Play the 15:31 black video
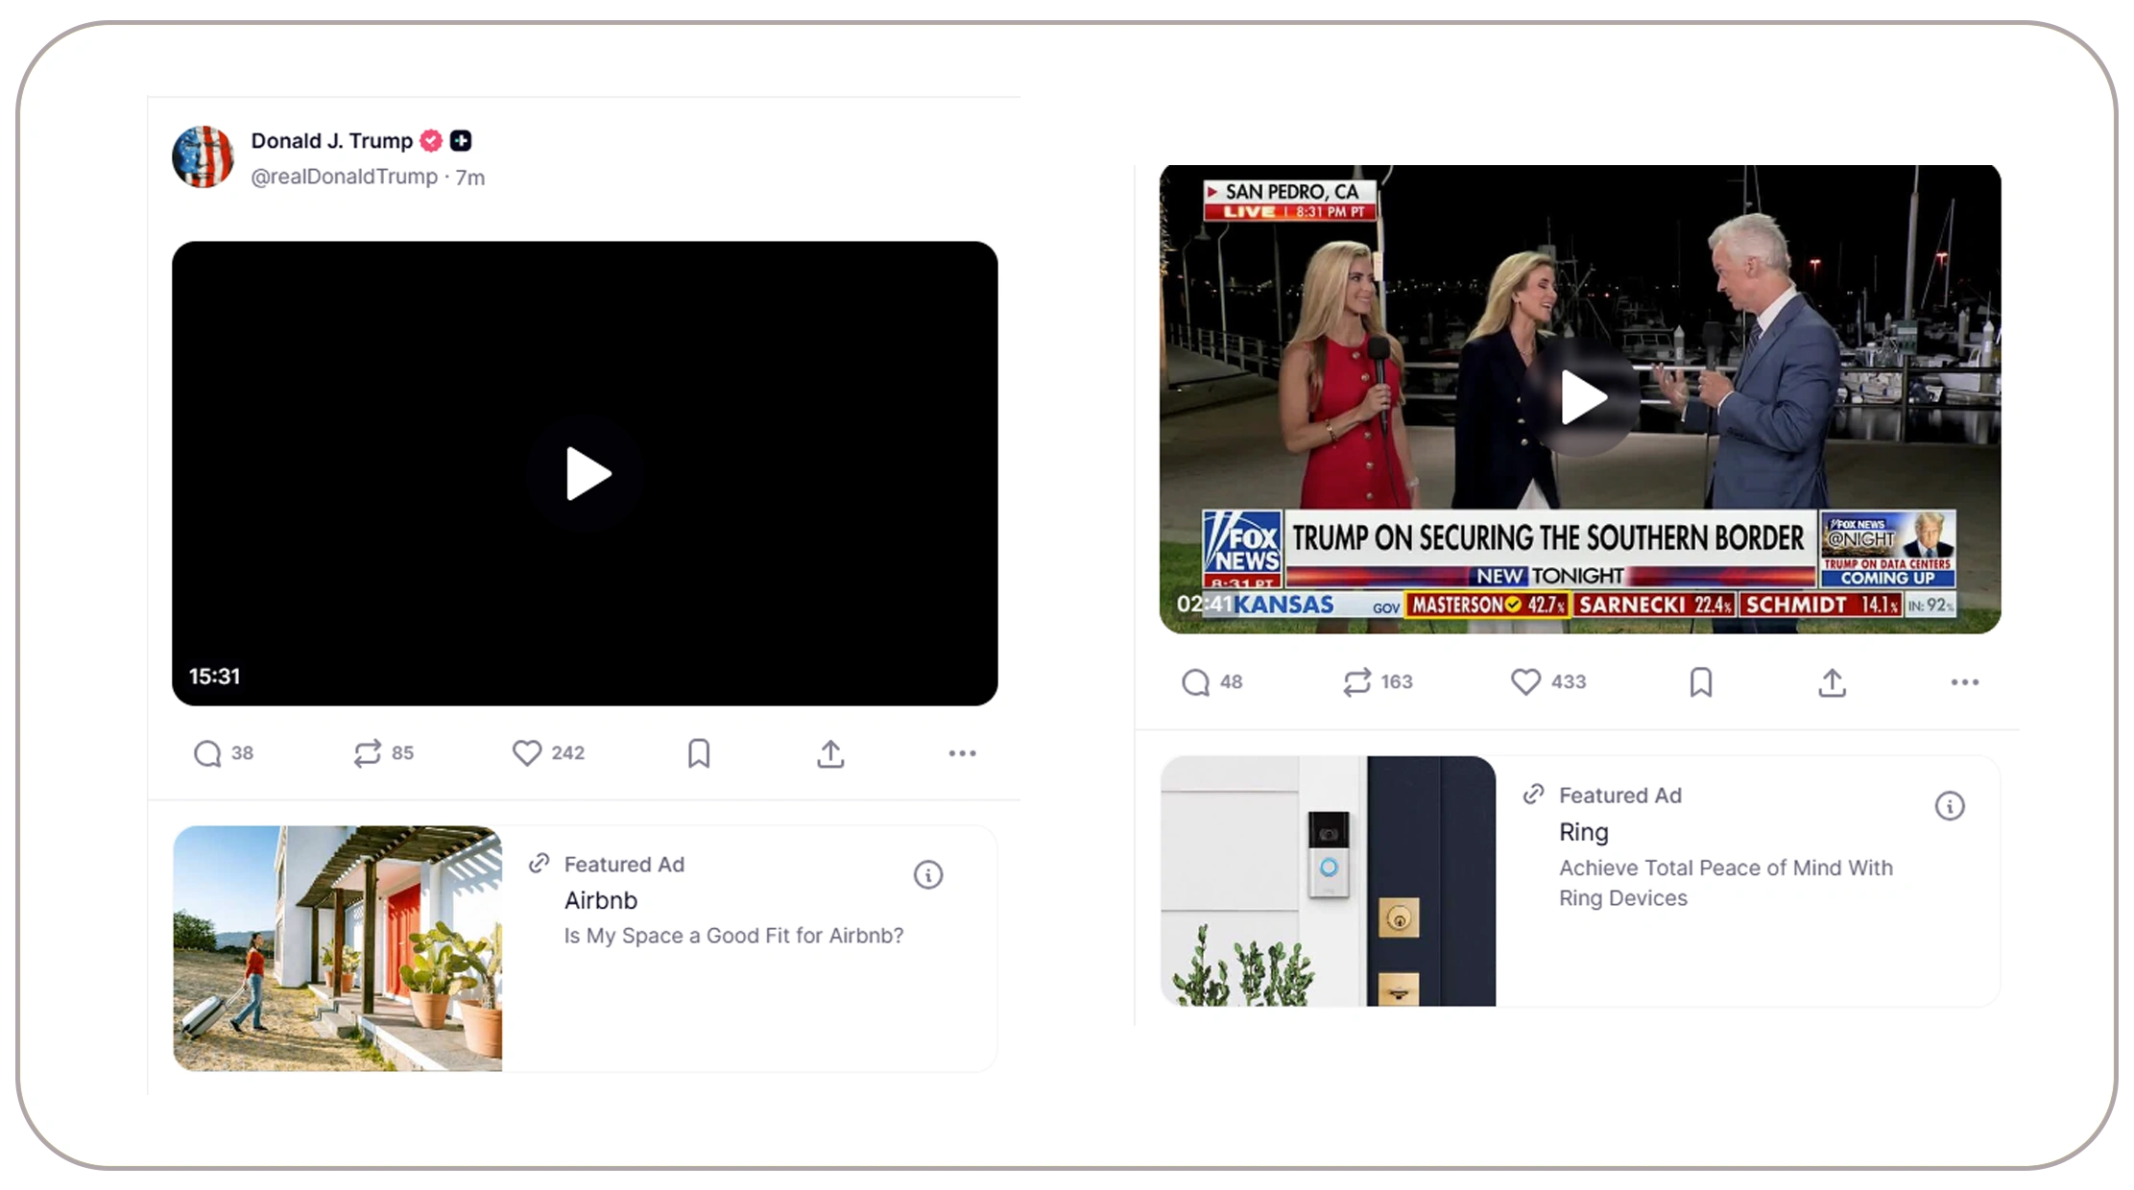The image size is (2134, 1190). pos(587,474)
